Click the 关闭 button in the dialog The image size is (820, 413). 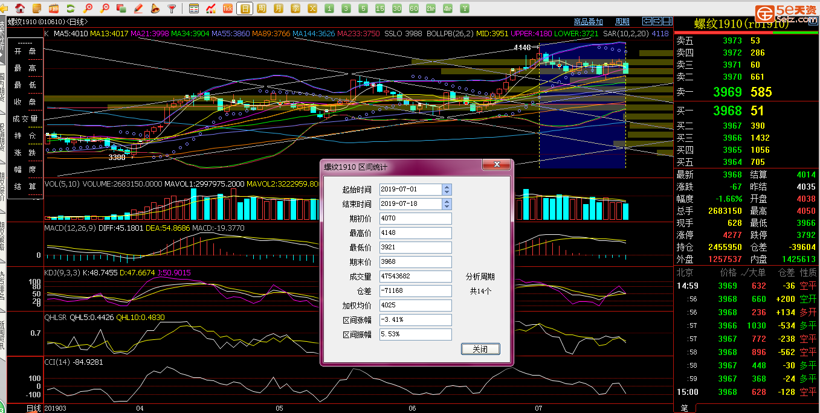pos(480,349)
